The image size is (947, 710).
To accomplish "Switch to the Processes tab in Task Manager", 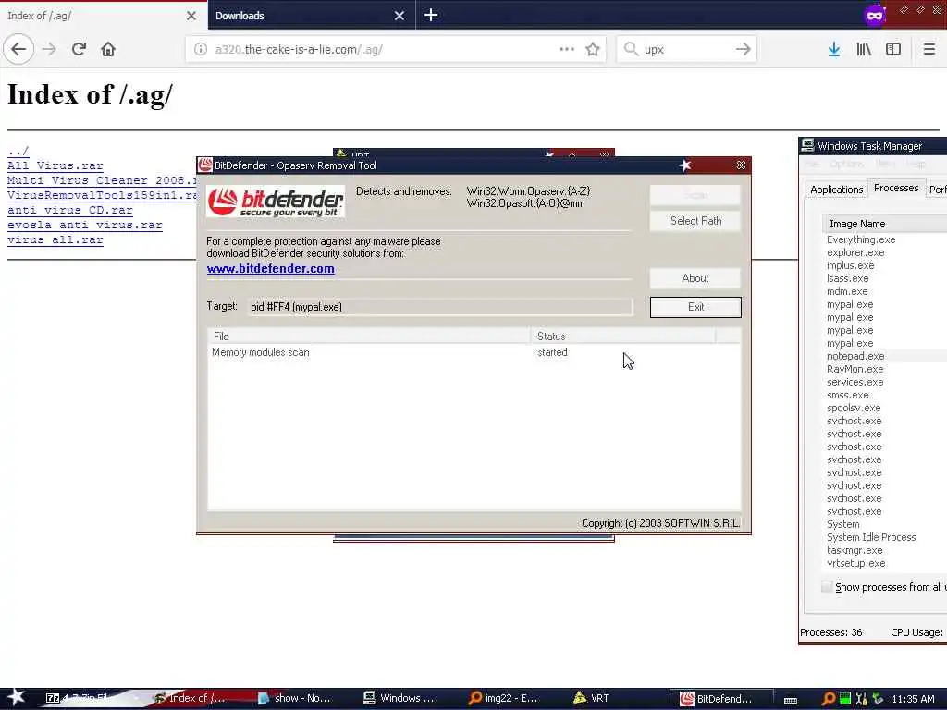I will [x=896, y=188].
